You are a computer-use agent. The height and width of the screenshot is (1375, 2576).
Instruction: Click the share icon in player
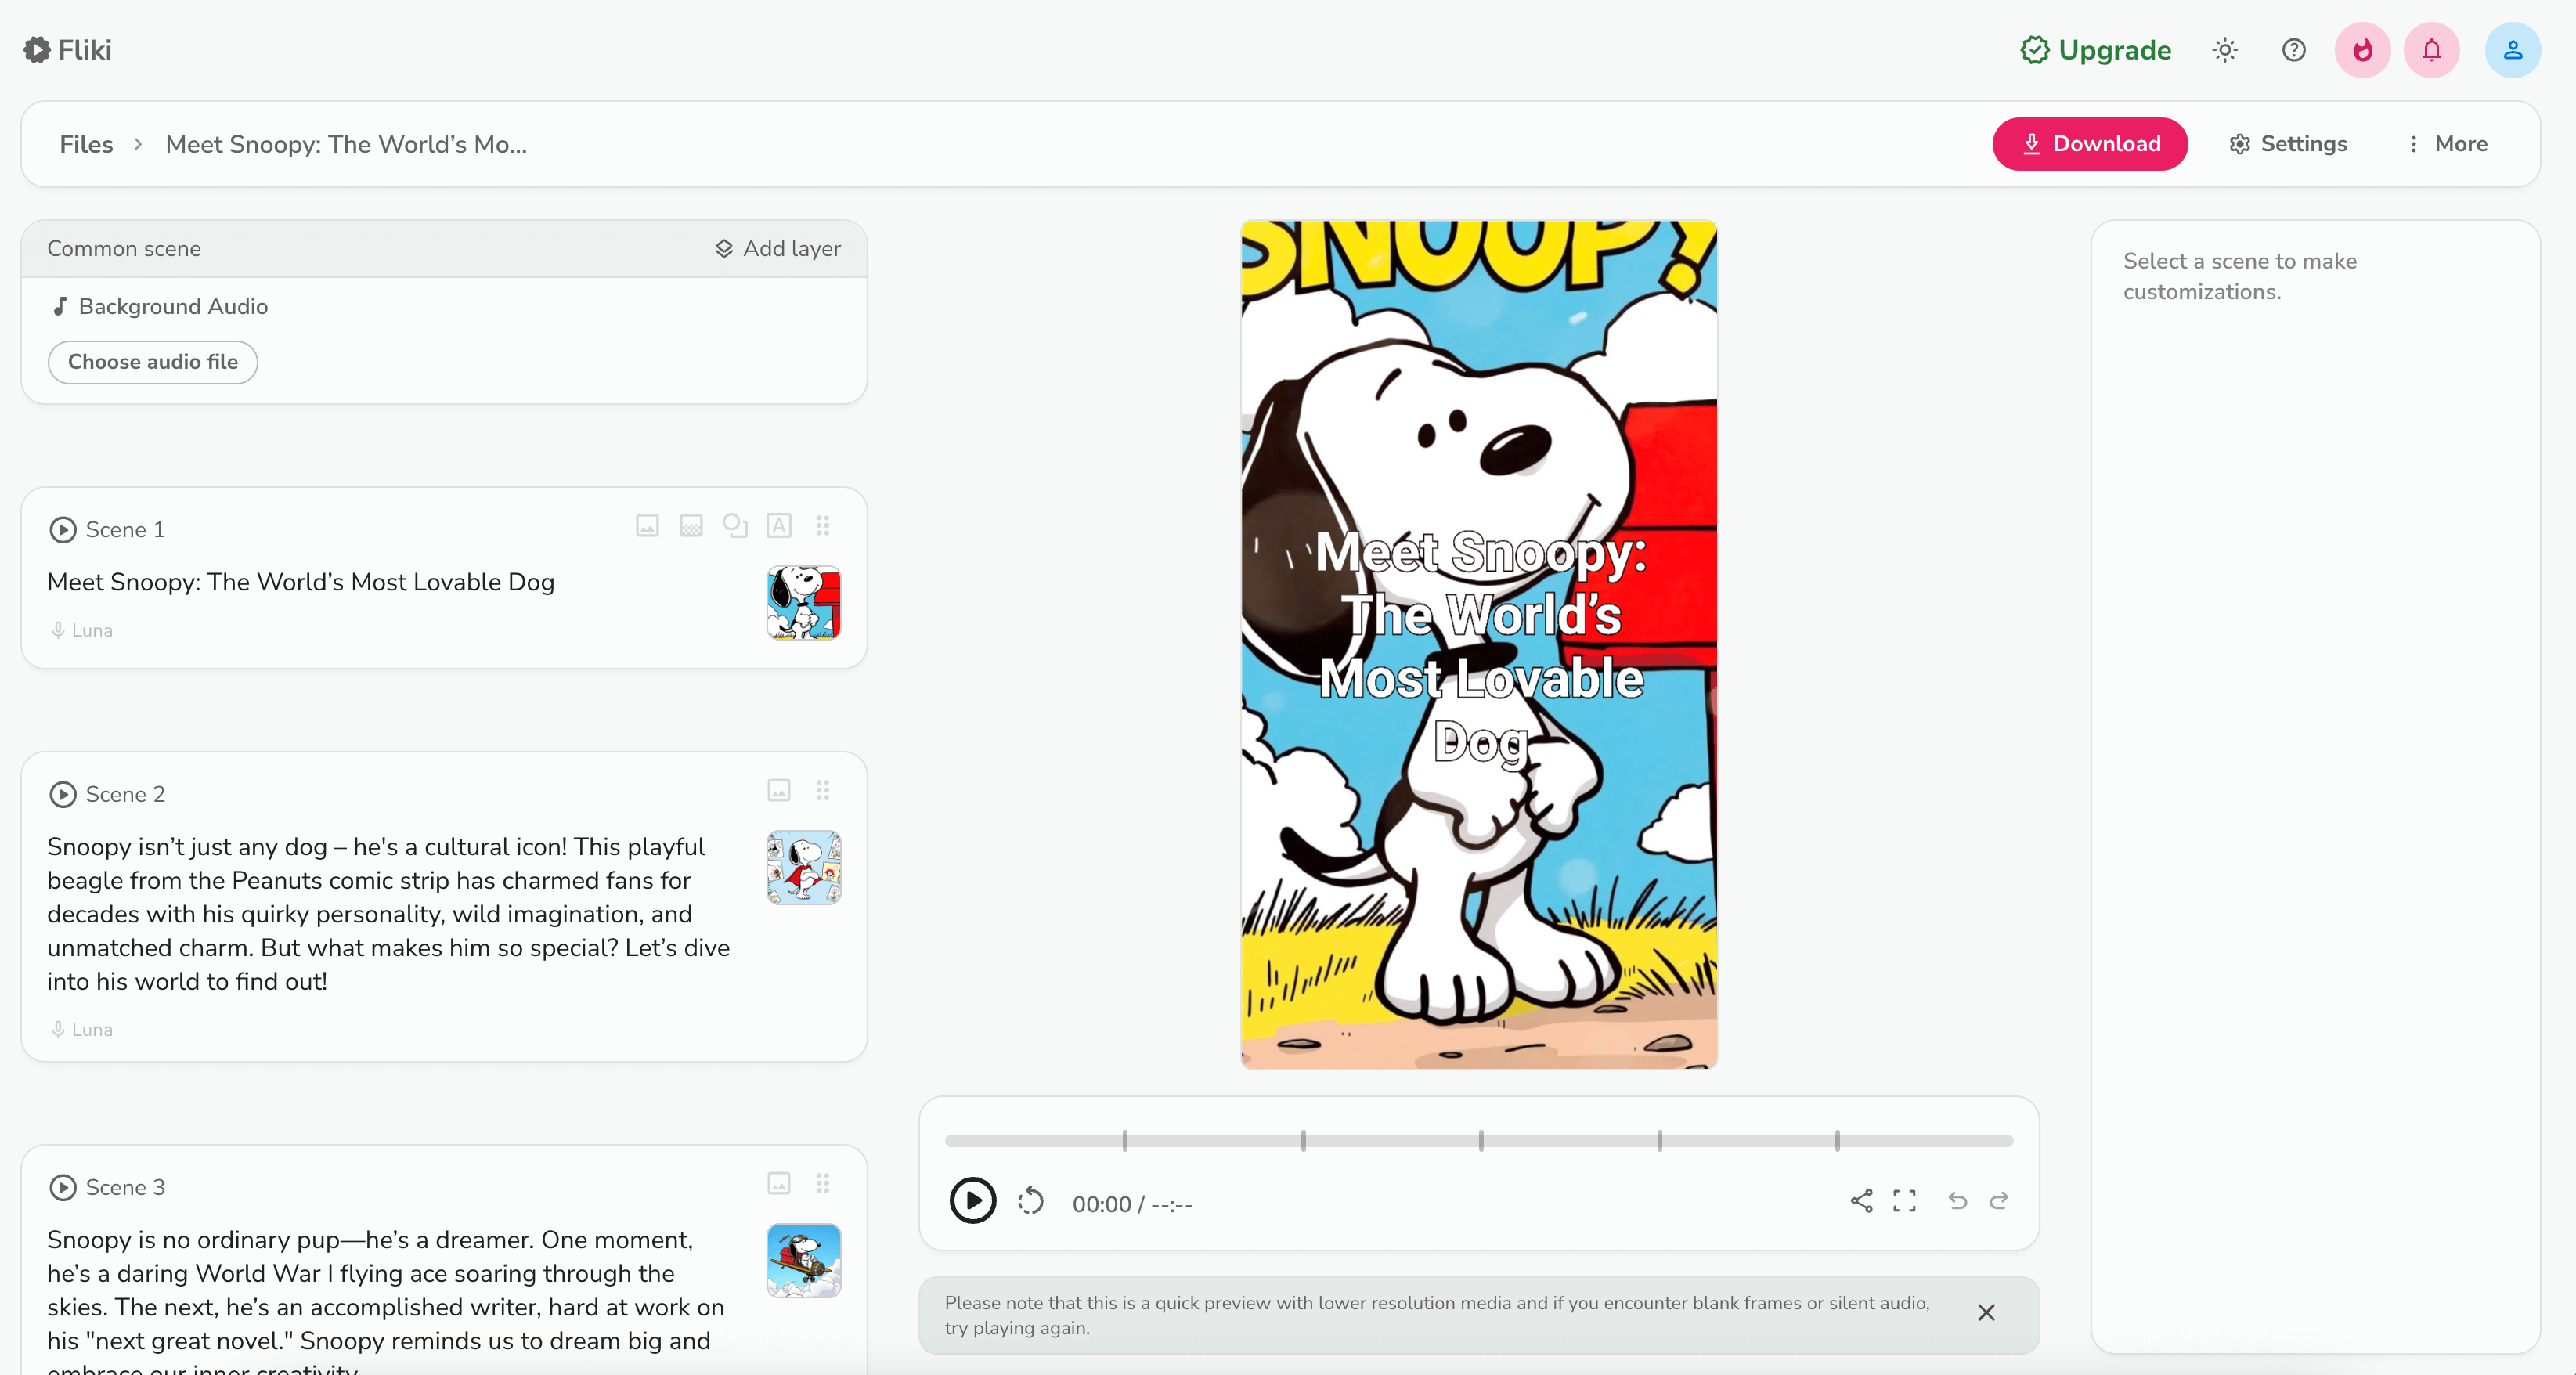pyautogui.click(x=1861, y=1201)
